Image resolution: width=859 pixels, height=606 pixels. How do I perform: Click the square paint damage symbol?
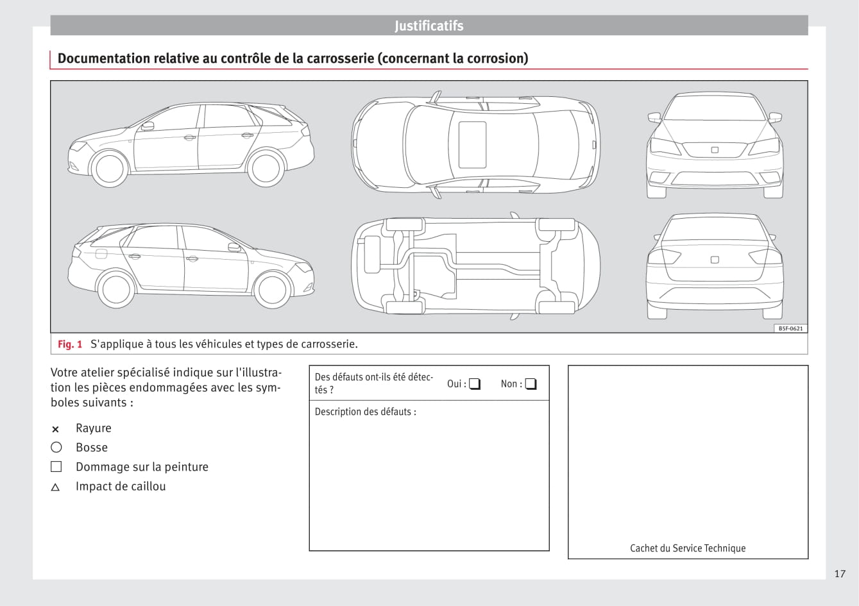click(x=56, y=467)
